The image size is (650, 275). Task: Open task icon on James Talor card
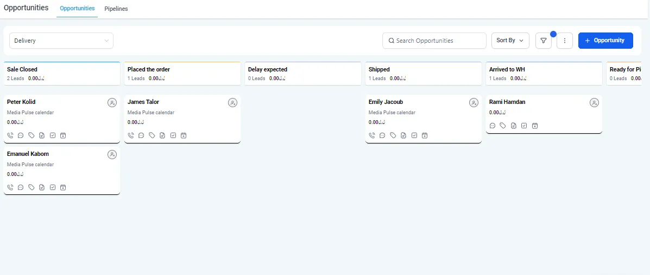click(x=173, y=135)
